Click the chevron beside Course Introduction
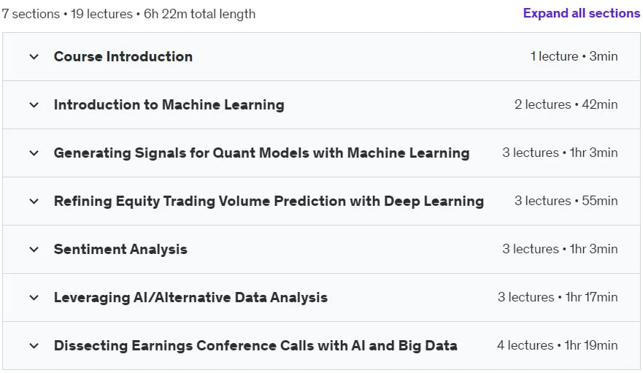 pyautogui.click(x=34, y=57)
